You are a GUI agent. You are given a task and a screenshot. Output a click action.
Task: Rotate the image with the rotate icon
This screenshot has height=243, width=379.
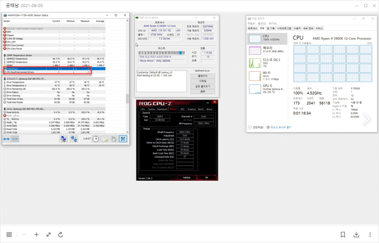[x=61, y=234]
